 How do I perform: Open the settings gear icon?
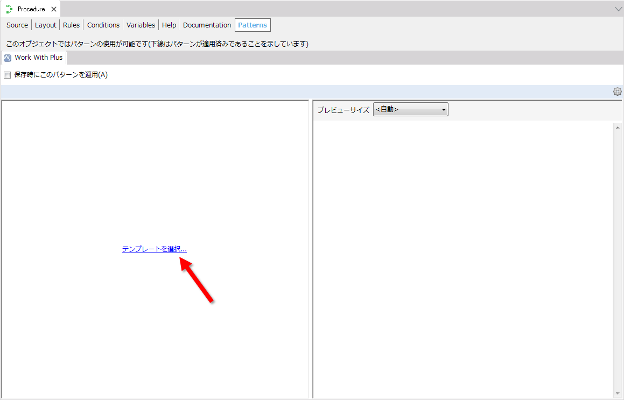click(x=617, y=92)
